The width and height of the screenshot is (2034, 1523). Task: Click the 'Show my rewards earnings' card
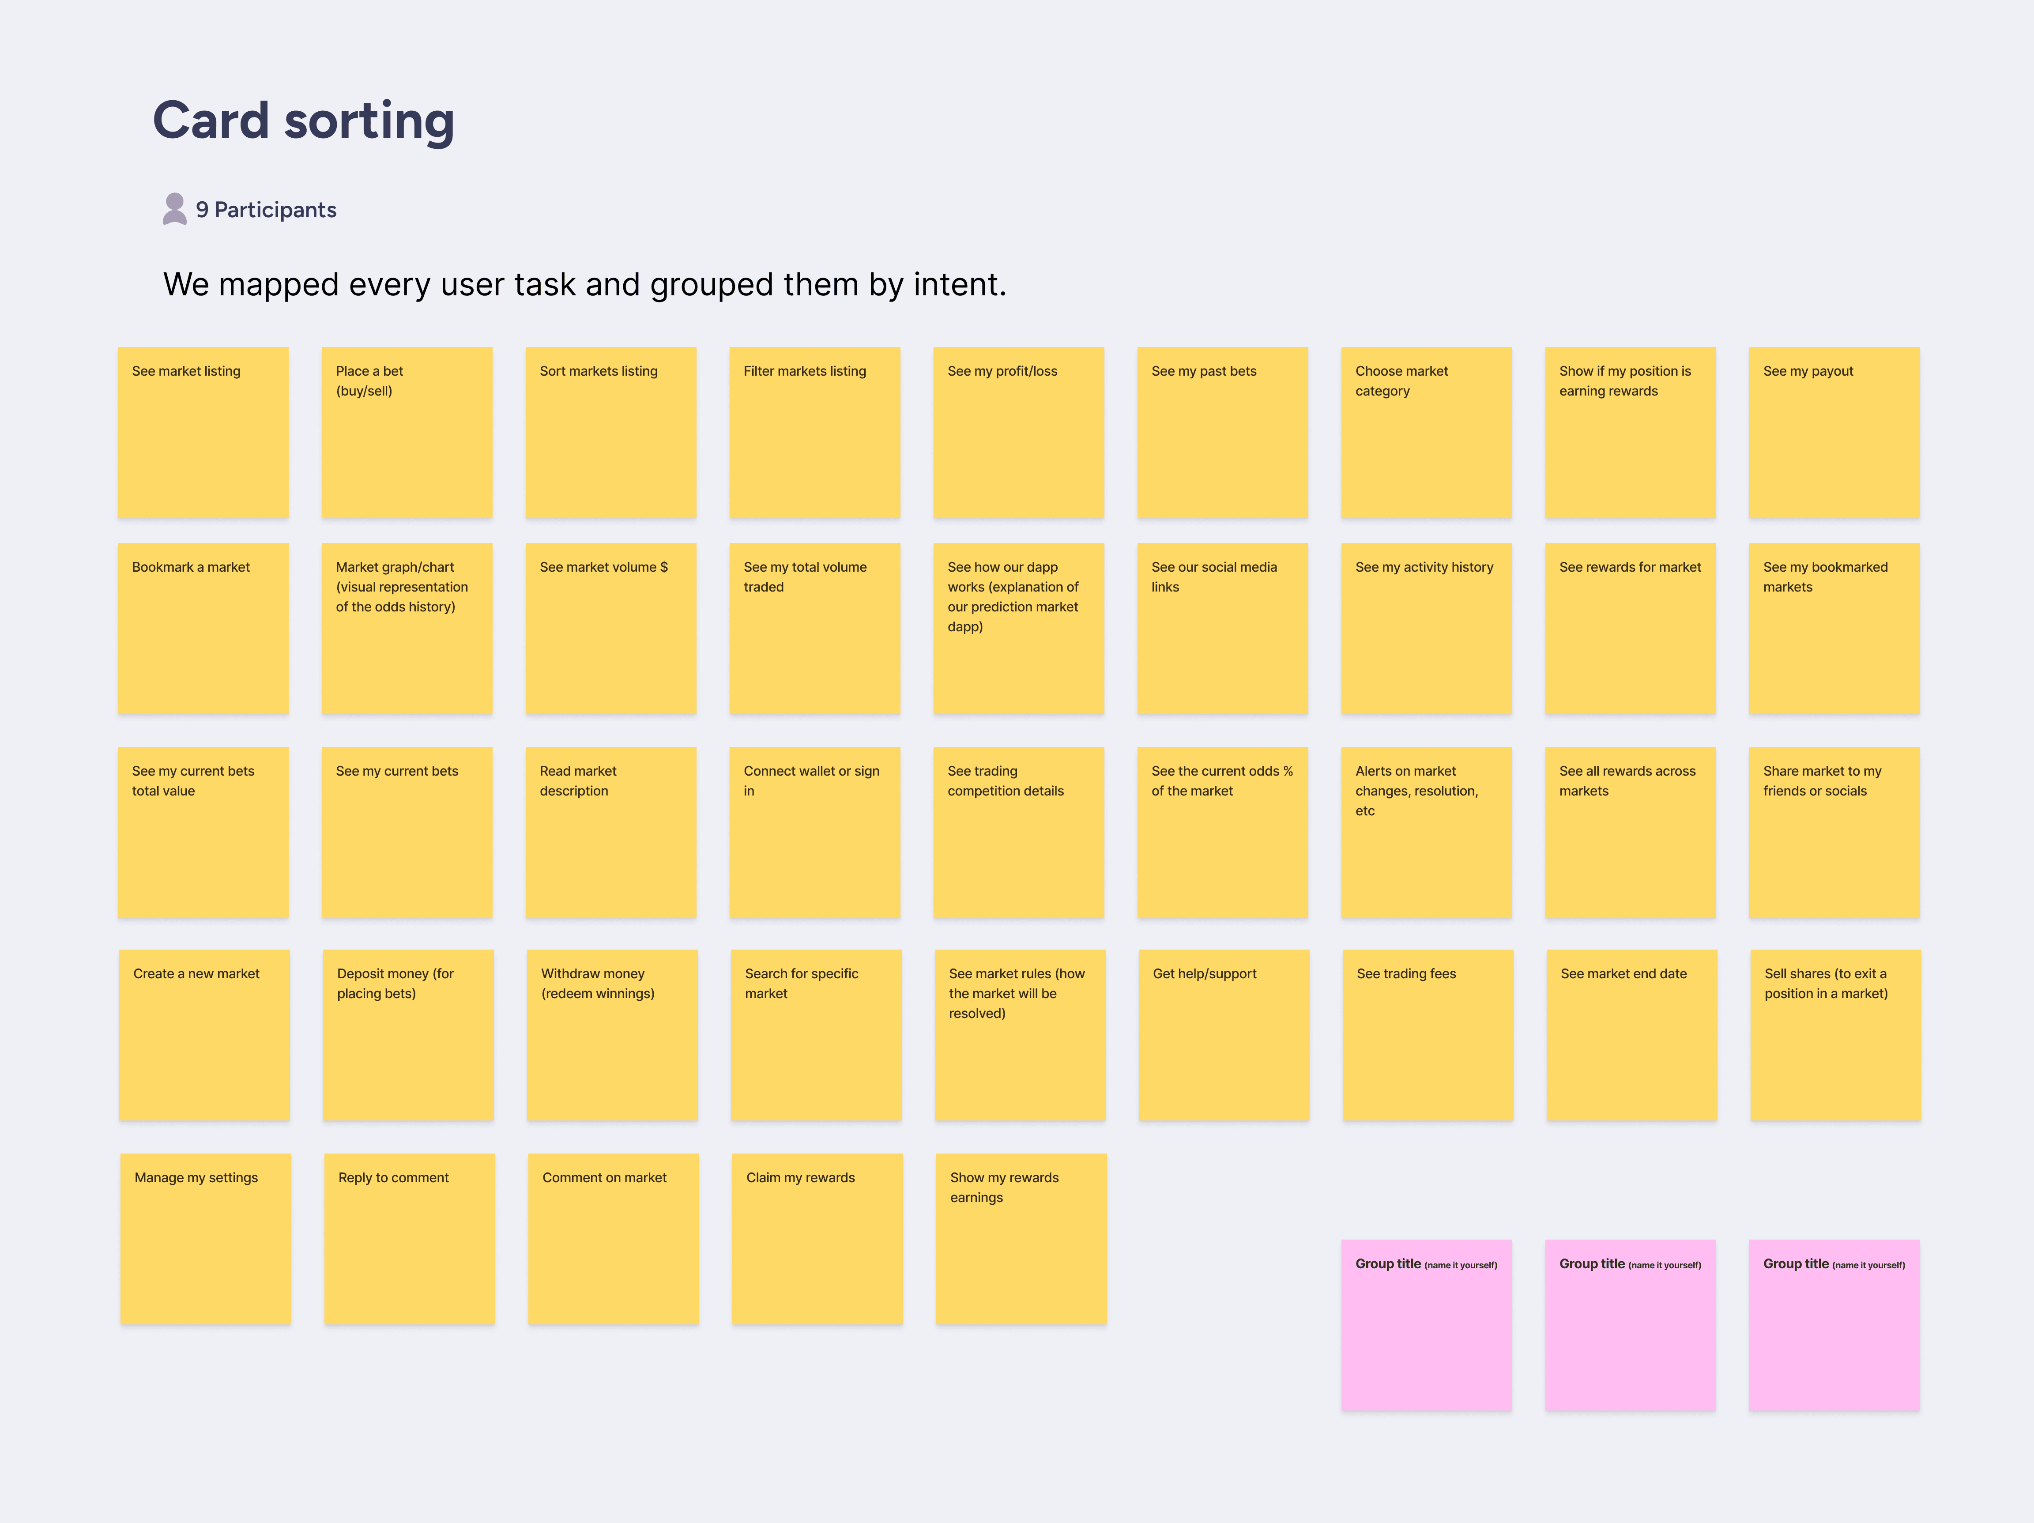[x=1021, y=1239]
